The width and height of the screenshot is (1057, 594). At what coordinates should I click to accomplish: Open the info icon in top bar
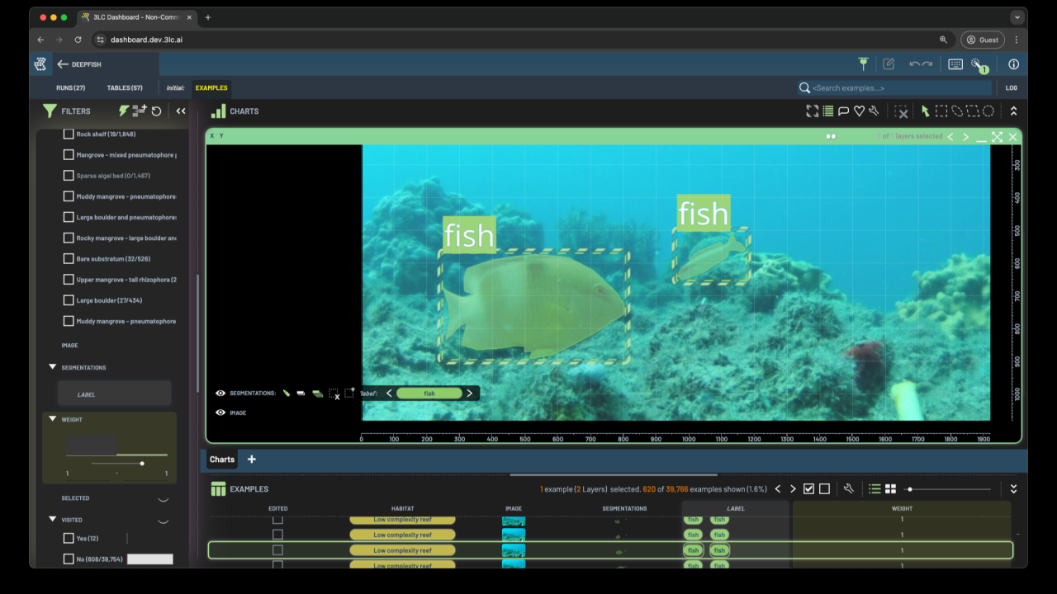coord(1013,64)
